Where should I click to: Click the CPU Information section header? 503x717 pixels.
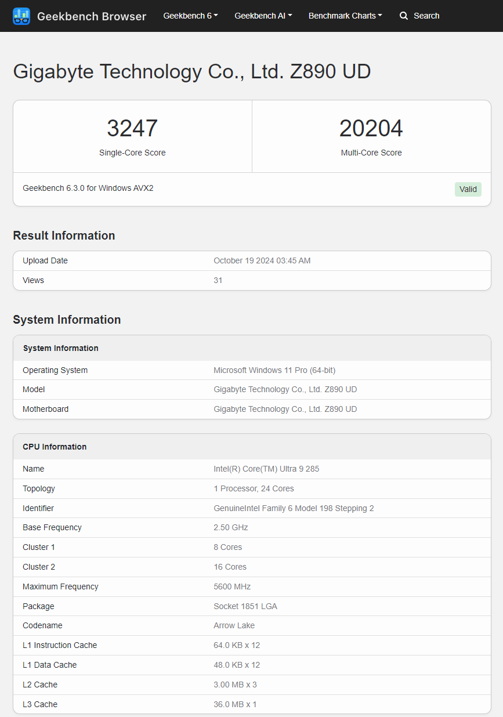(54, 447)
